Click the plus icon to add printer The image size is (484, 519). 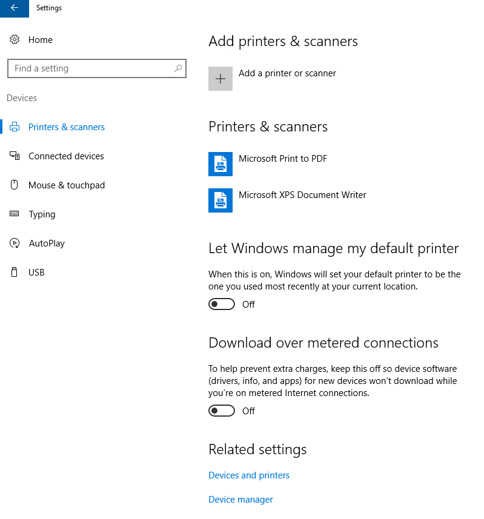tap(220, 79)
